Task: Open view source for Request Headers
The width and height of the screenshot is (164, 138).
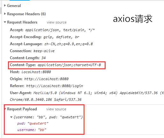Action: point(56,22)
